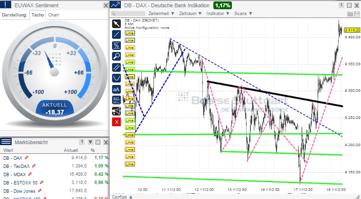Click the Darstellung: label
The width and height of the screenshot is (361, 199).
[x=15, y=15]
